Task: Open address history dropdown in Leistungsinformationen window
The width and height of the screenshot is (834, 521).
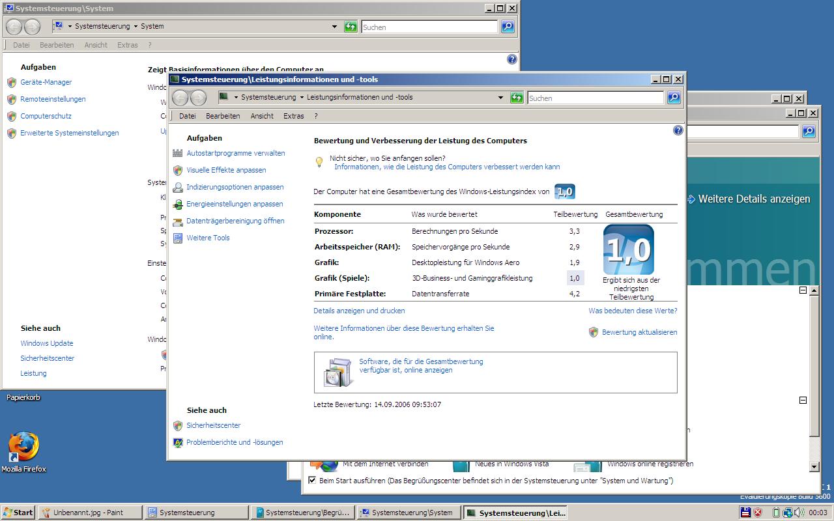Action: (x=500, y=98)
